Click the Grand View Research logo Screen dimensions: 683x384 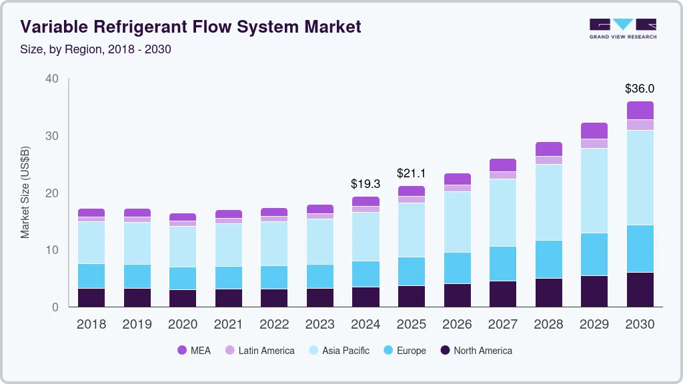622,28
